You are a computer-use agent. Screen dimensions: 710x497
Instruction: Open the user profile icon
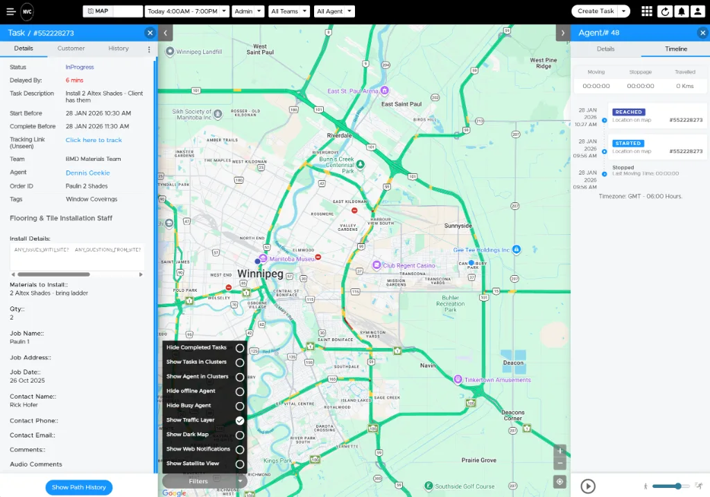click(698, 11)
